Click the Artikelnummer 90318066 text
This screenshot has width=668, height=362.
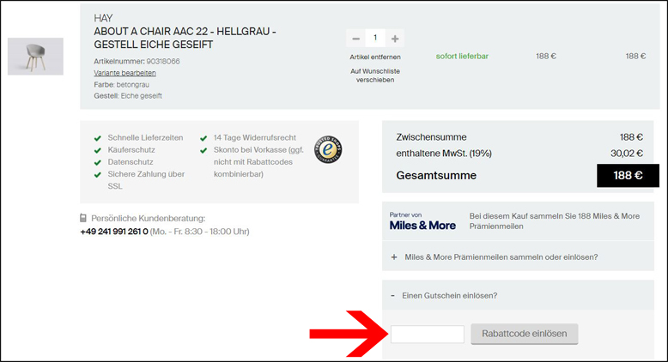coord(137,61)
